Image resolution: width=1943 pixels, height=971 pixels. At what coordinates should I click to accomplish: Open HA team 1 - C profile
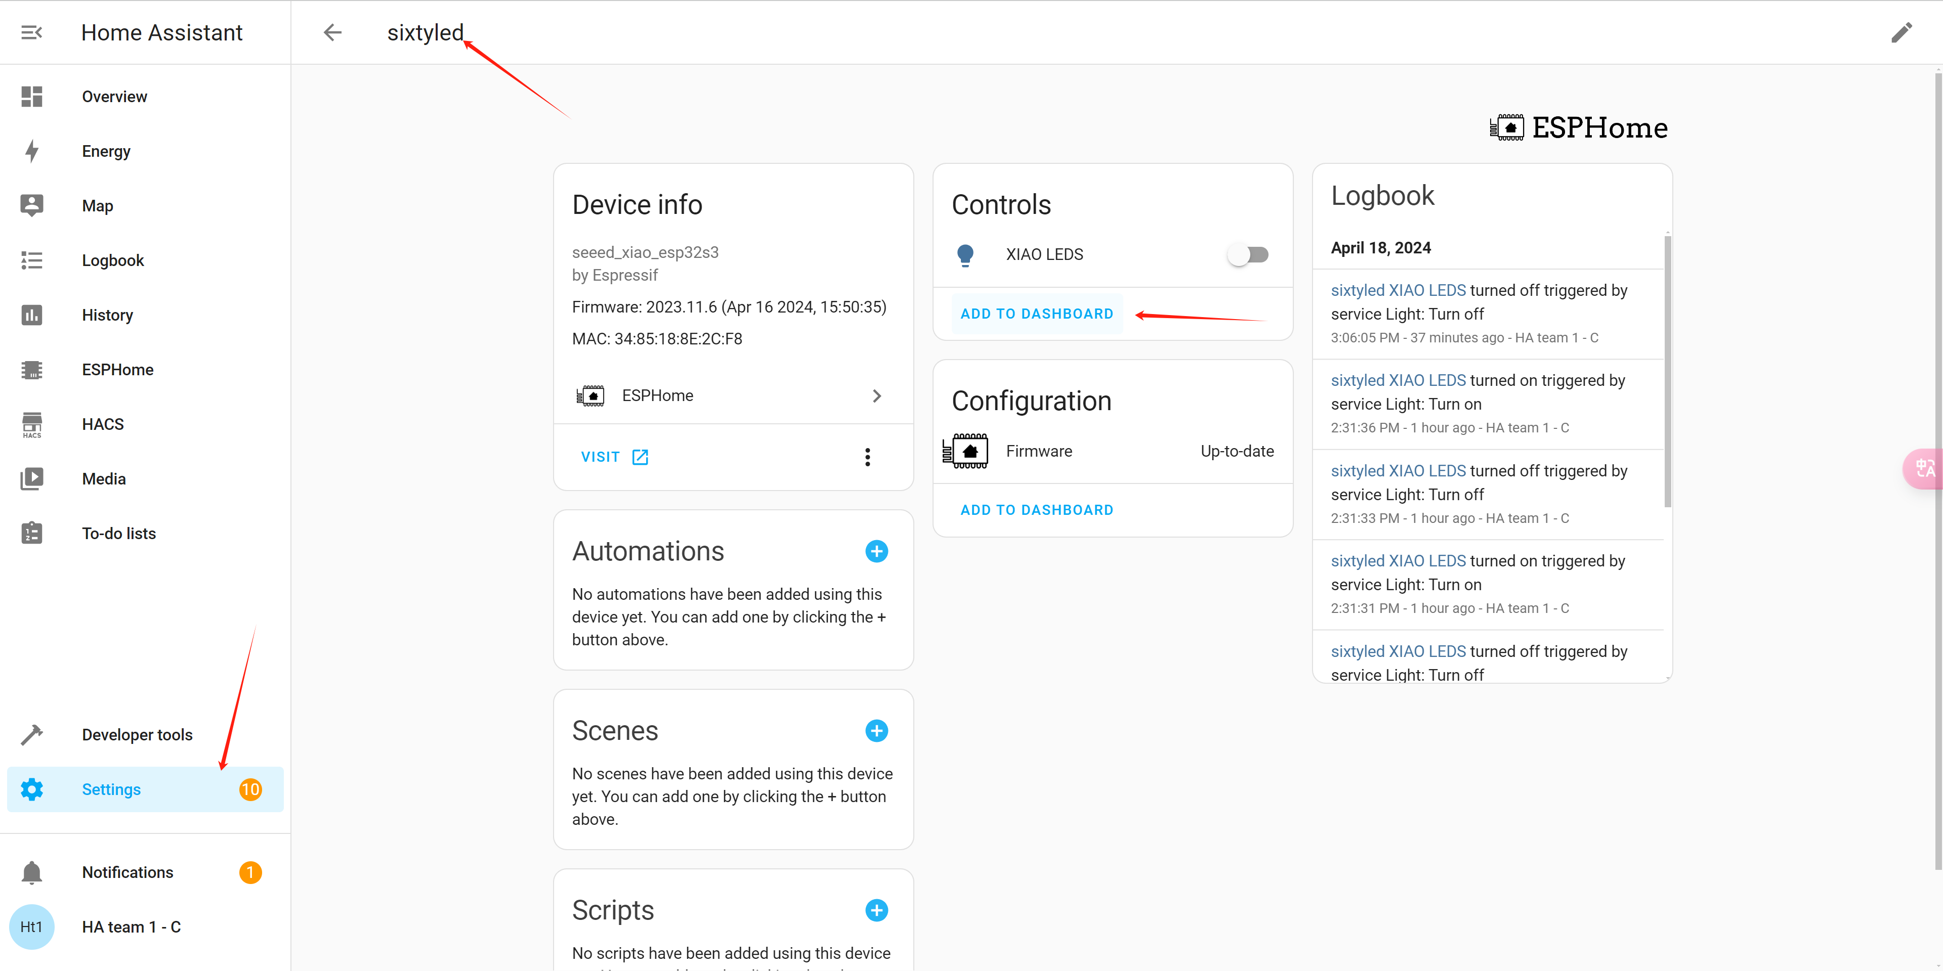click(145, 926)
